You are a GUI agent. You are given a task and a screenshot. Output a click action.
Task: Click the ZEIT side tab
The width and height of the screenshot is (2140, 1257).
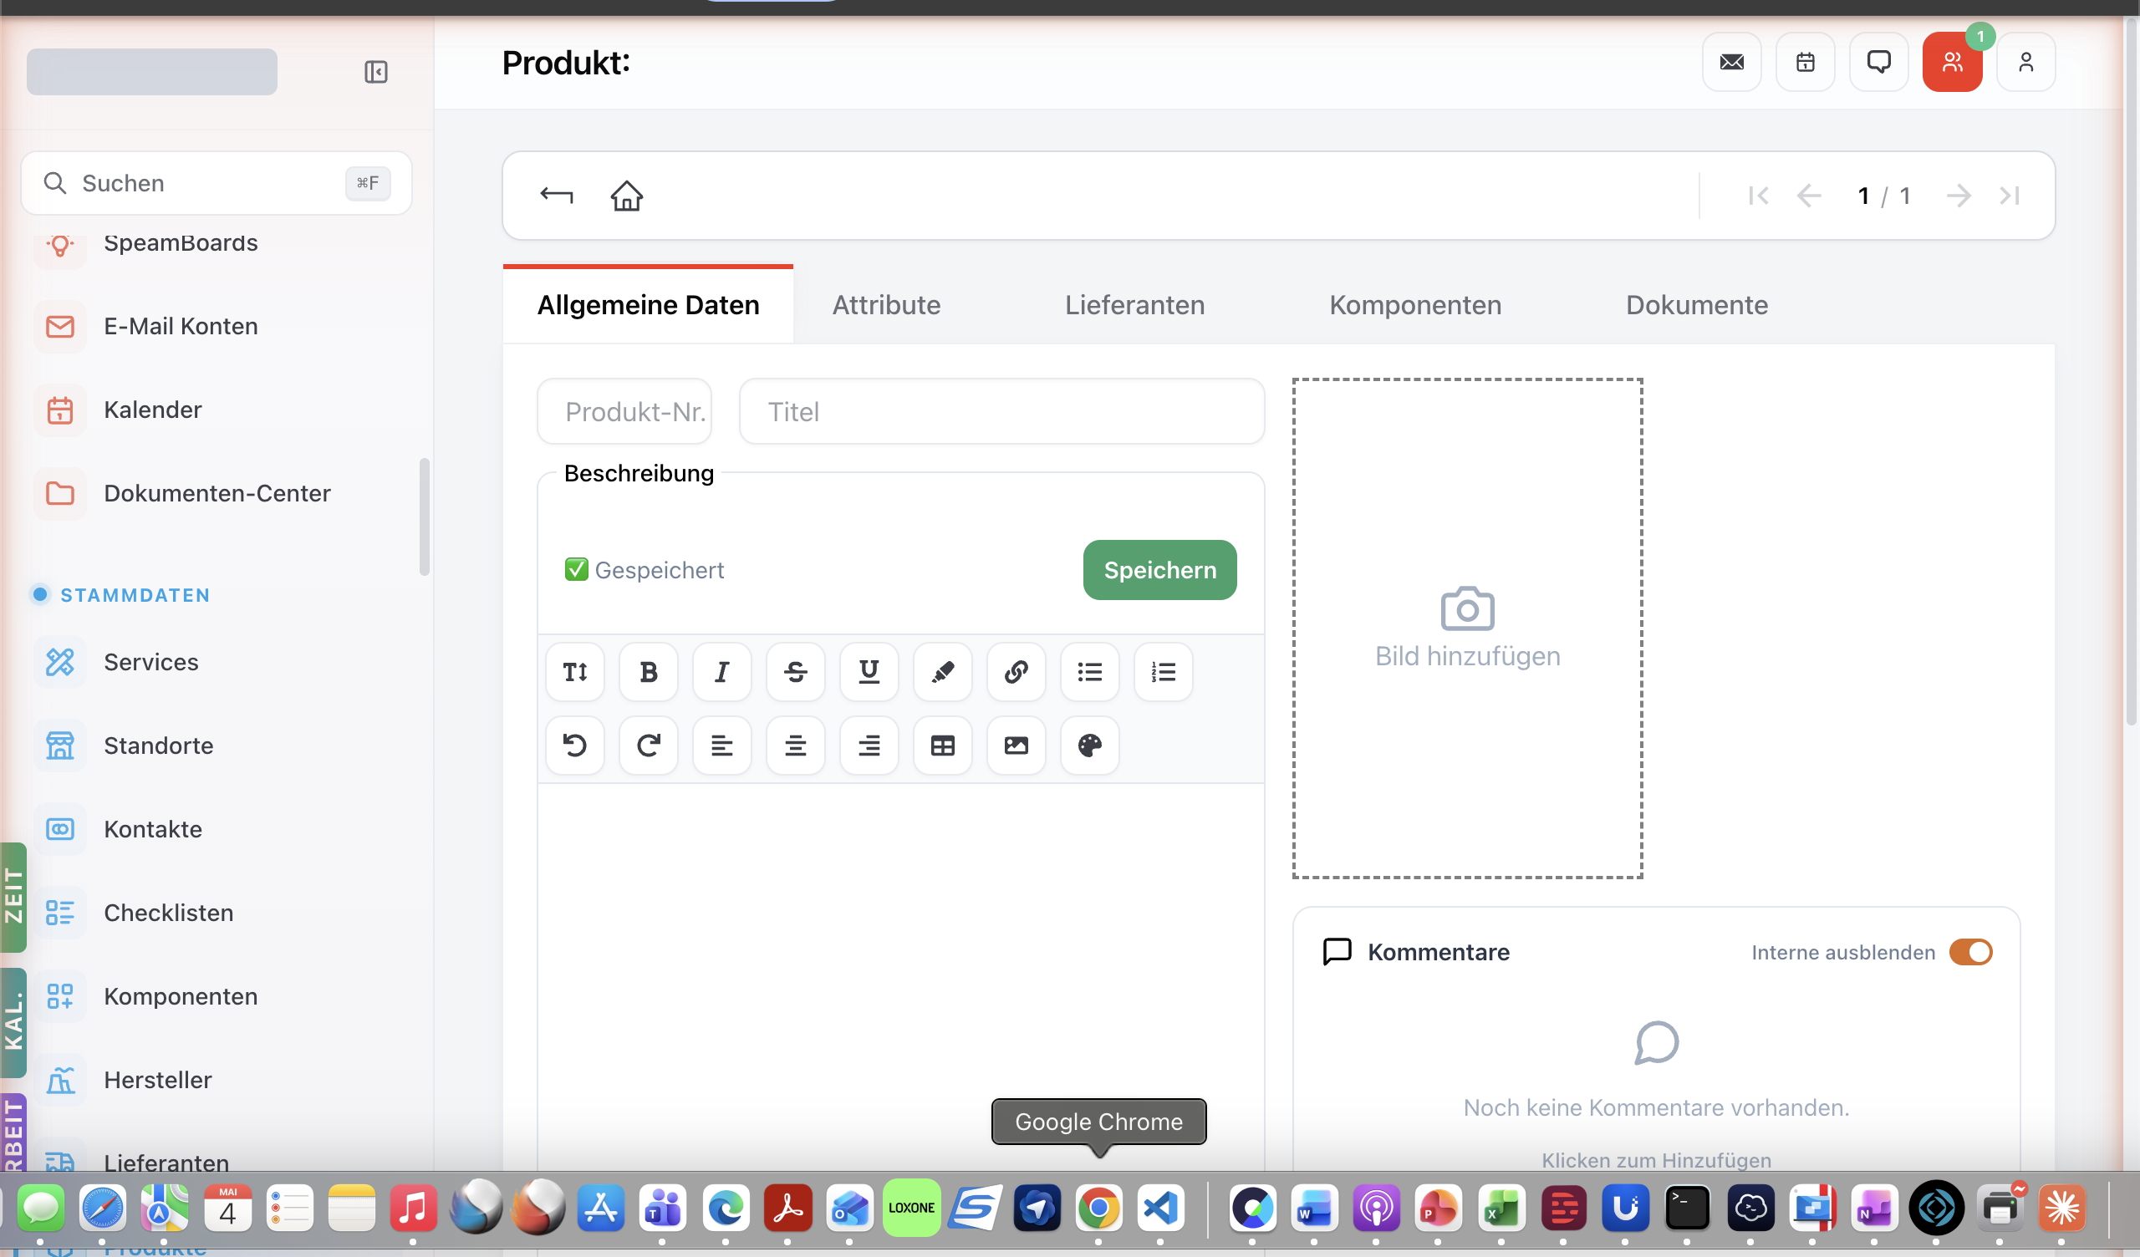(x=13, y=897)
